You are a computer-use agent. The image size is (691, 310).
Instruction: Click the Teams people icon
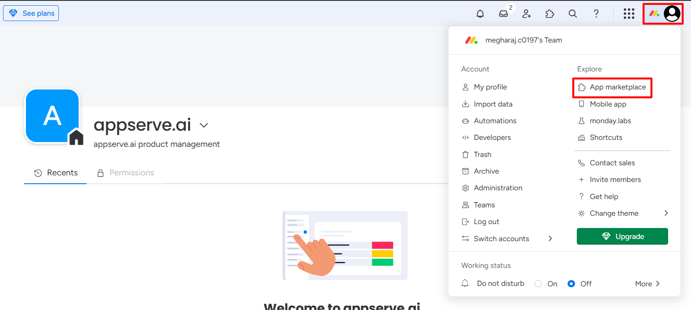coord(466,205)
